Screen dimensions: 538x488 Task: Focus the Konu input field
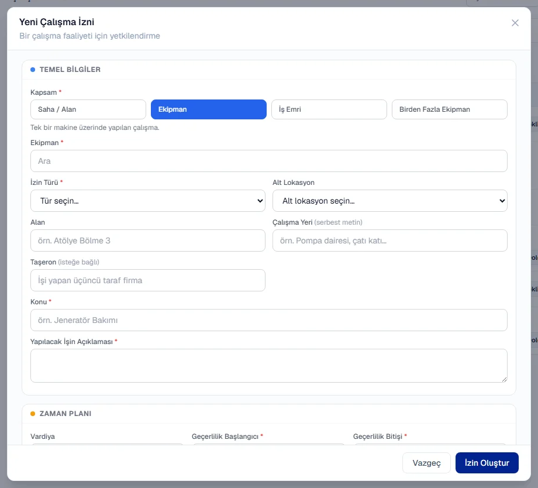click(268, 321)
